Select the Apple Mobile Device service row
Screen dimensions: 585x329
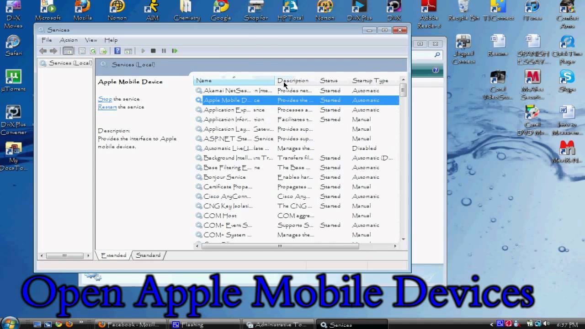point(297,100)
